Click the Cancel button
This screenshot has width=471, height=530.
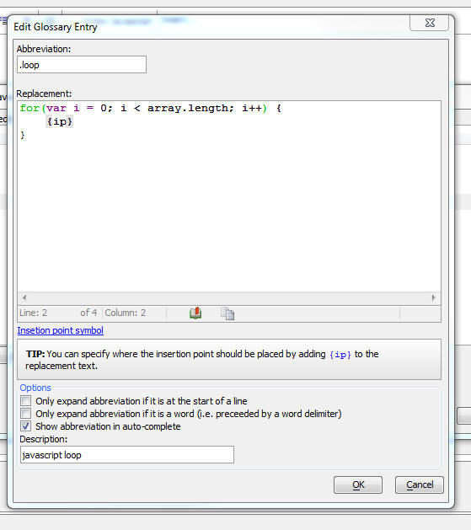pos(420,485)
